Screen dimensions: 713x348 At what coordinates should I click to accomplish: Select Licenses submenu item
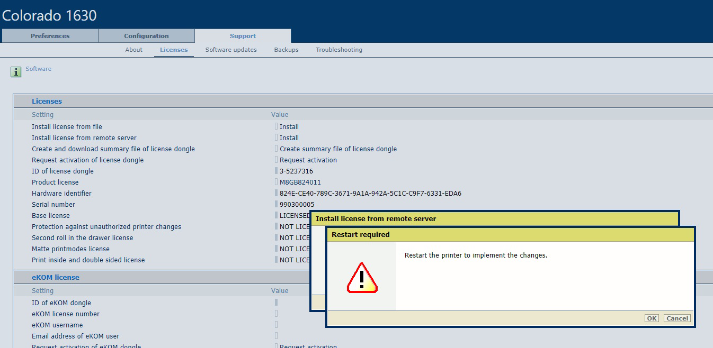pos(174,50)
